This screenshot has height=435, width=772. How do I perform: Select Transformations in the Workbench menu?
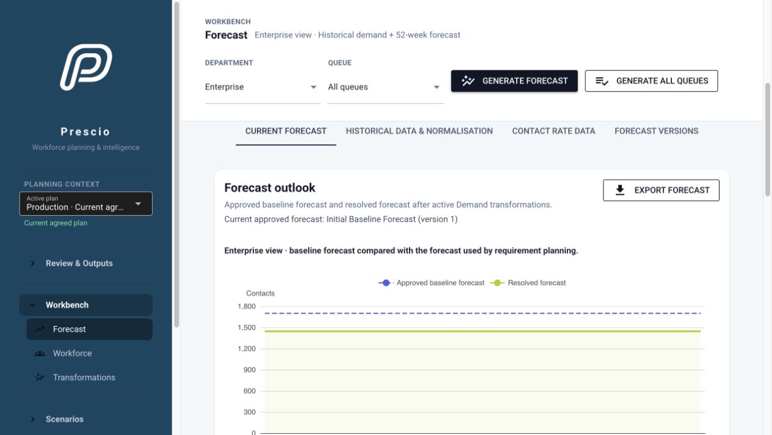89,378
